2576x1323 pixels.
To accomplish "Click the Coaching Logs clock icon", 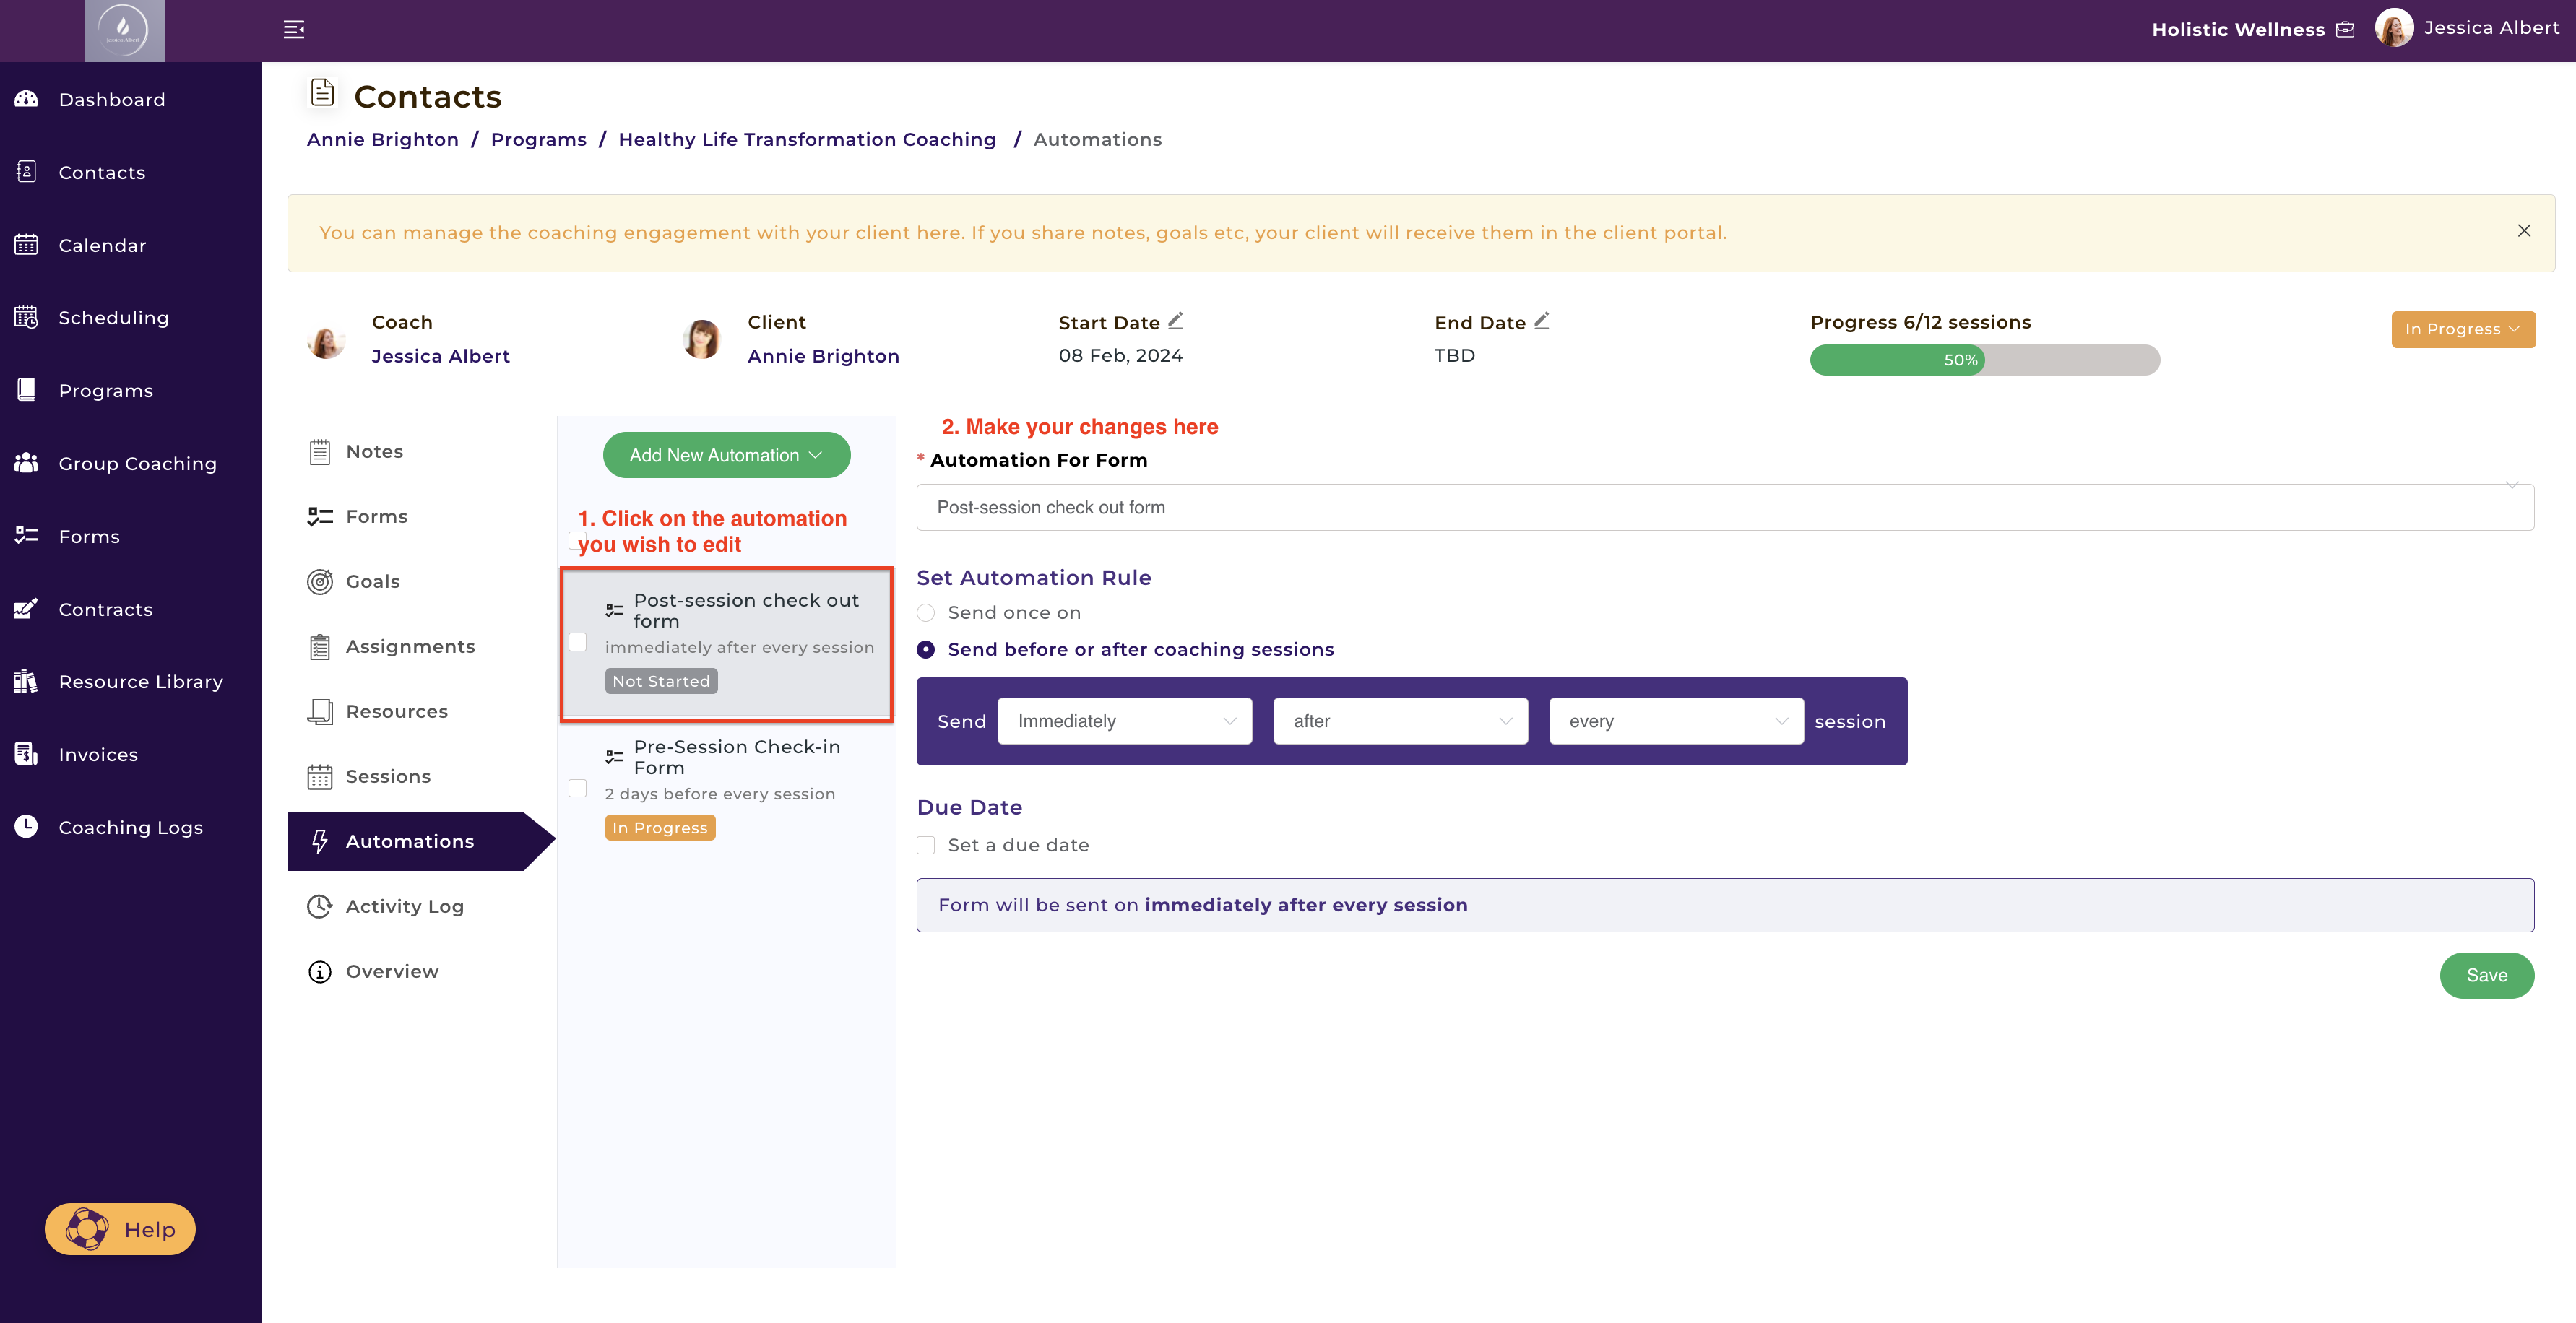I will (x=26, y=827).
